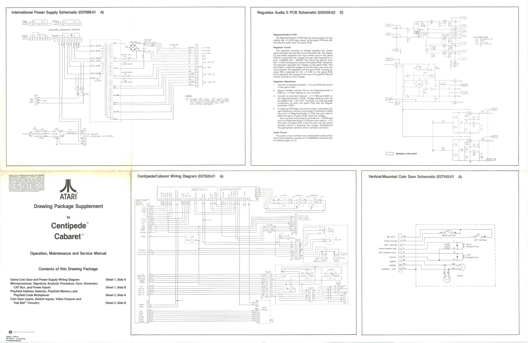The height and width of the screenshot is (343, 528).
Task: Click the test point symbol in the legend
Action: point(389,154)
